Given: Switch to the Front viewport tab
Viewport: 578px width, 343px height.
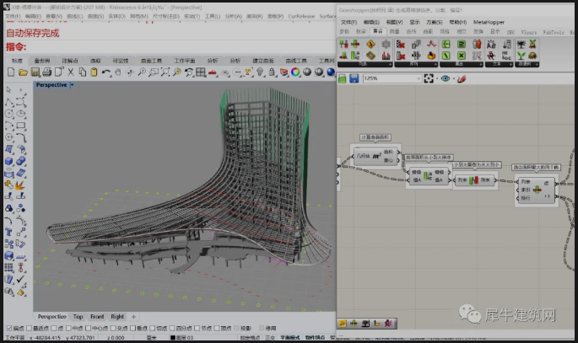Looking at the screenshot, I should (x=97, y=317).
